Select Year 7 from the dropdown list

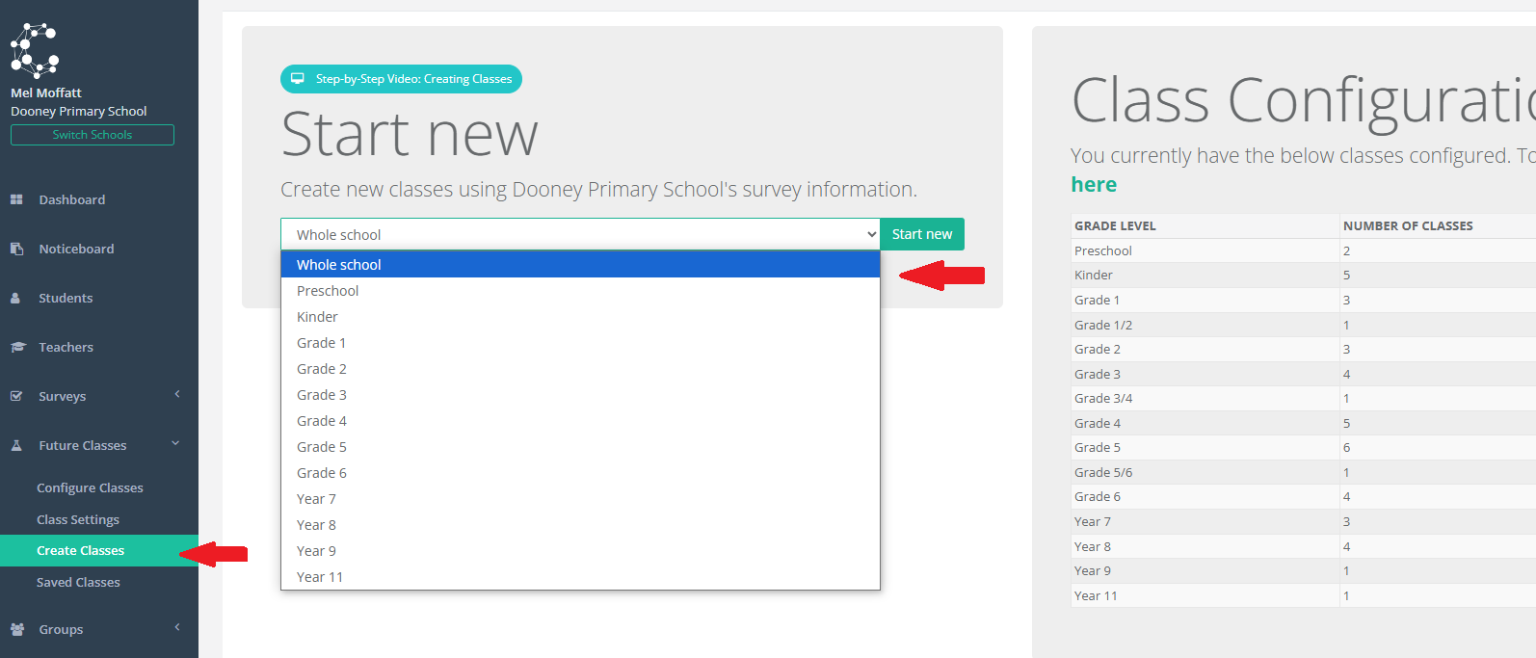(x=580, y=499)
